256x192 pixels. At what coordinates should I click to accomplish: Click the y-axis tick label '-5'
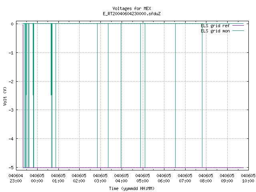[x=11, y=168]
